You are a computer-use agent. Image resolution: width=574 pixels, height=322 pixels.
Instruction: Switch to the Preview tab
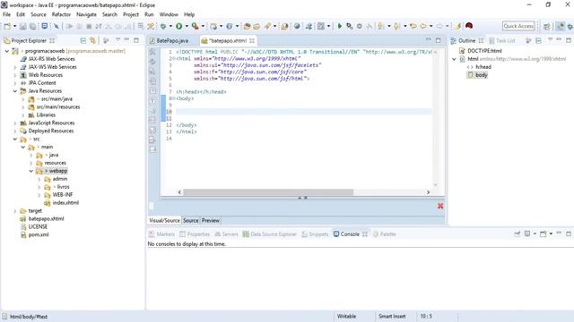pos(211,221)
